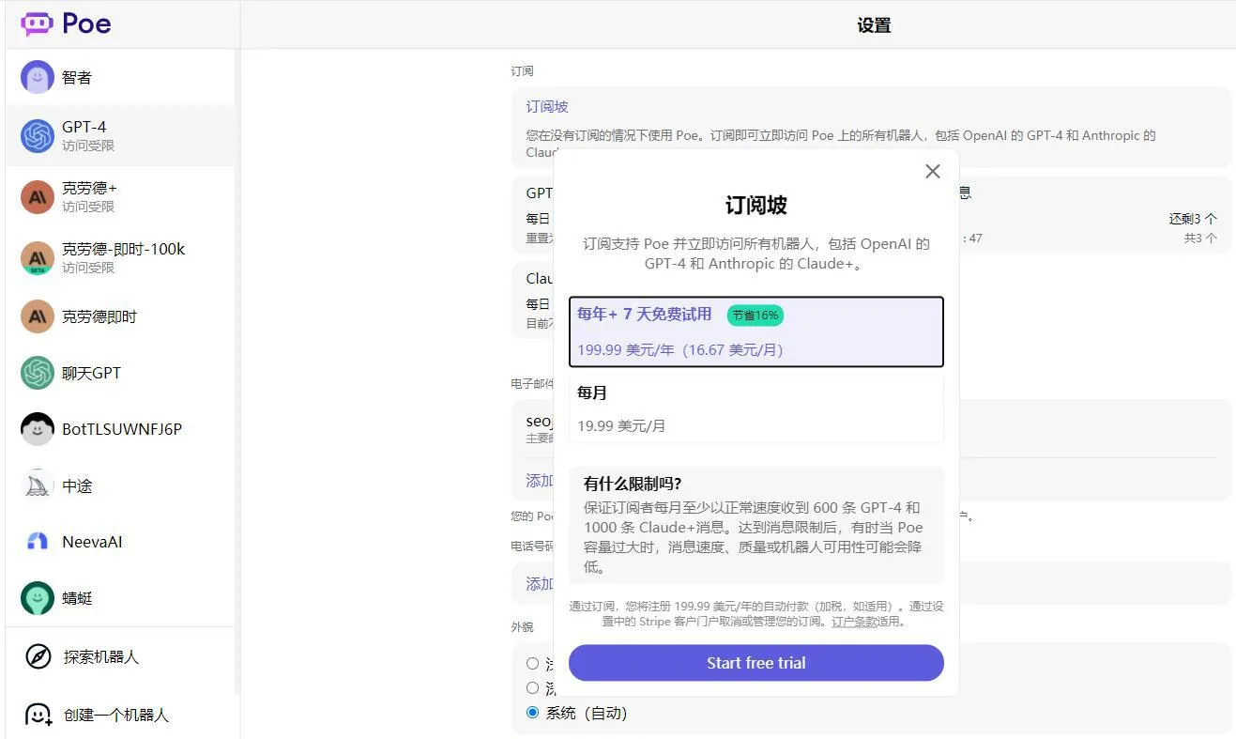The width and height of the screenshot is (1236, 739).
Task: Choose the second appearance radio option
Action: tap(532, 687)
